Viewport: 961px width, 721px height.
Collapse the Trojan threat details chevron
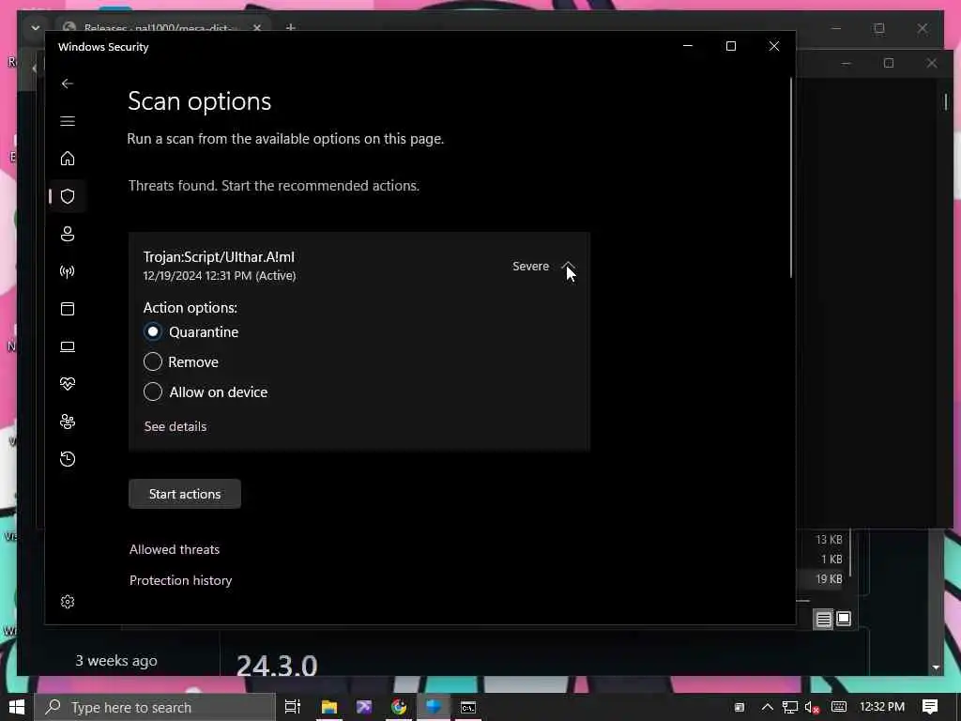click(x=568, y=266)
